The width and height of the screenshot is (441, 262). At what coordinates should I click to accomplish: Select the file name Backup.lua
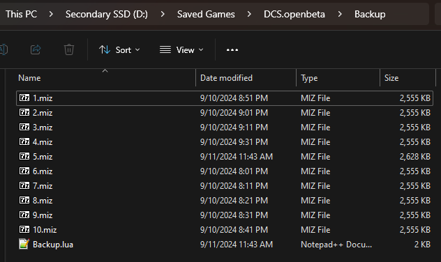tap(53, 245)
